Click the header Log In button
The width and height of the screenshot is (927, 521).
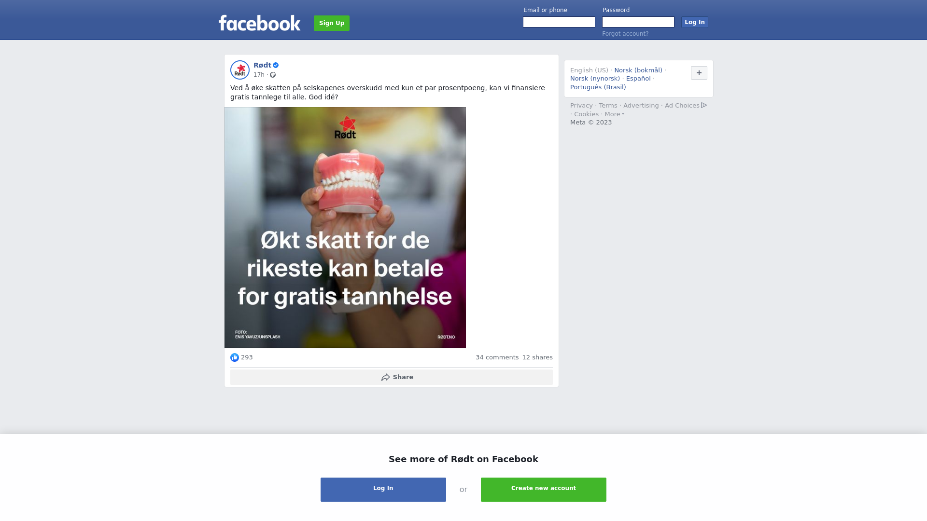click(x=695, y=22)
